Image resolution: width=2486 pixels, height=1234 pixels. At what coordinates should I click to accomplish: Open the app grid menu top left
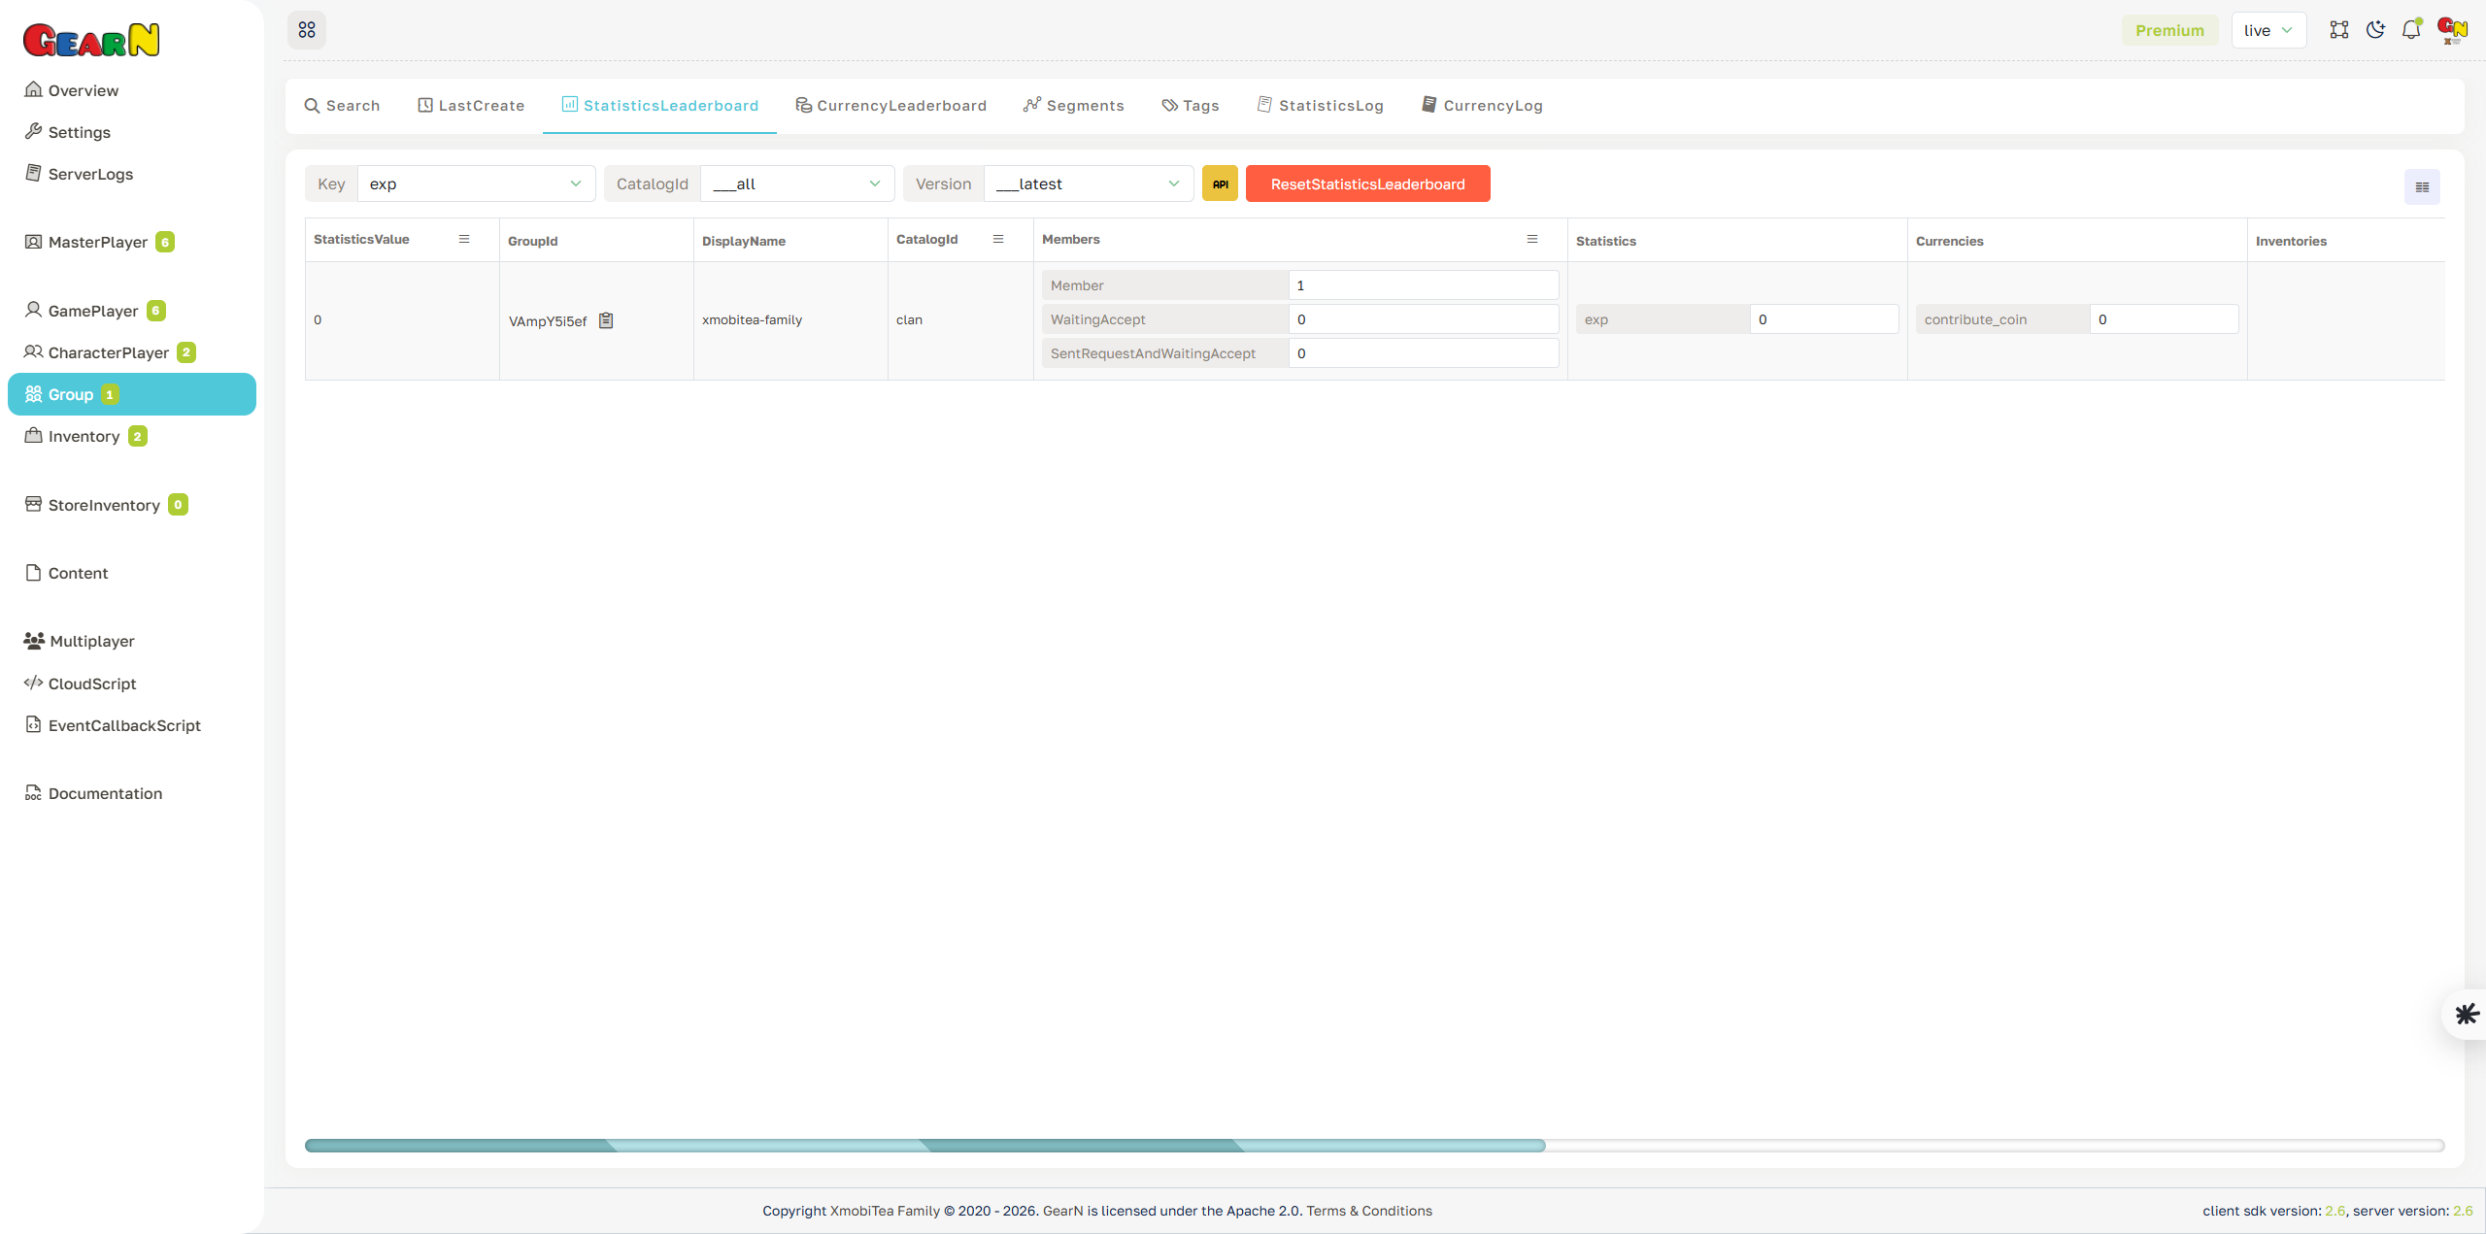(x=307, y=30)
